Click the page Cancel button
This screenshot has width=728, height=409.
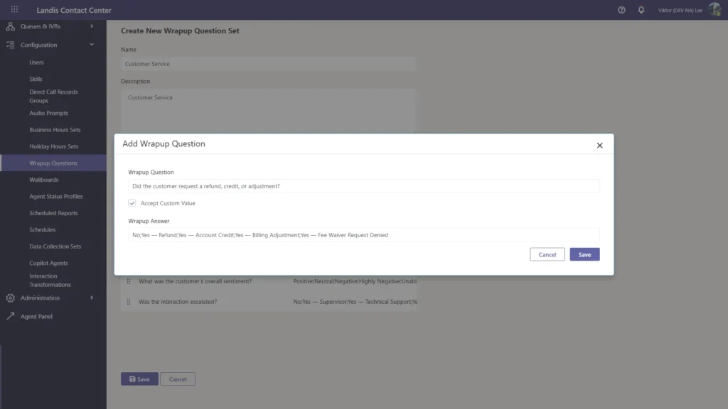coord(177,379)
